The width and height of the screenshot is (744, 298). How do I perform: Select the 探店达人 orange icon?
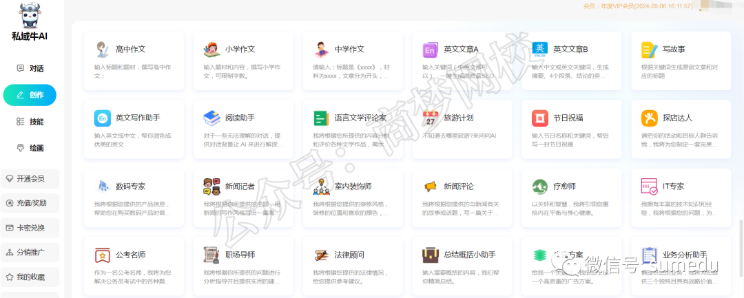point(649,118)
